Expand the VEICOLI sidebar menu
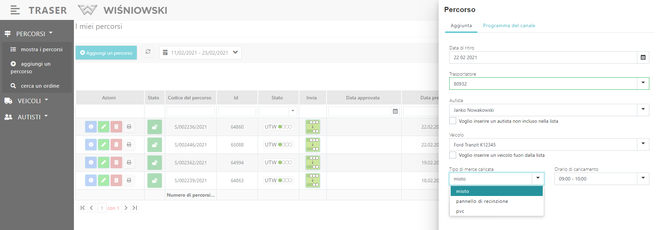Screen dimensions: 660x230 [29, 101]
